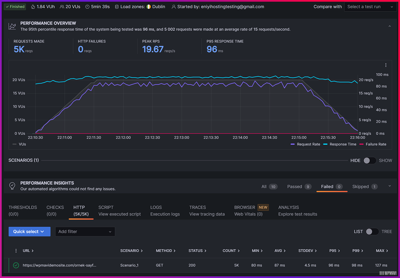This screenshot has width=400, height=278.
Task: Expand the Performance Insights section
Action: (x=390, y=186)
